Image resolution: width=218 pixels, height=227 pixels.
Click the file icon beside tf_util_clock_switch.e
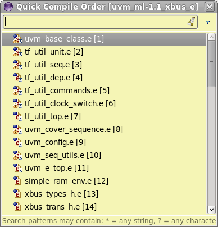coord(18,103)
